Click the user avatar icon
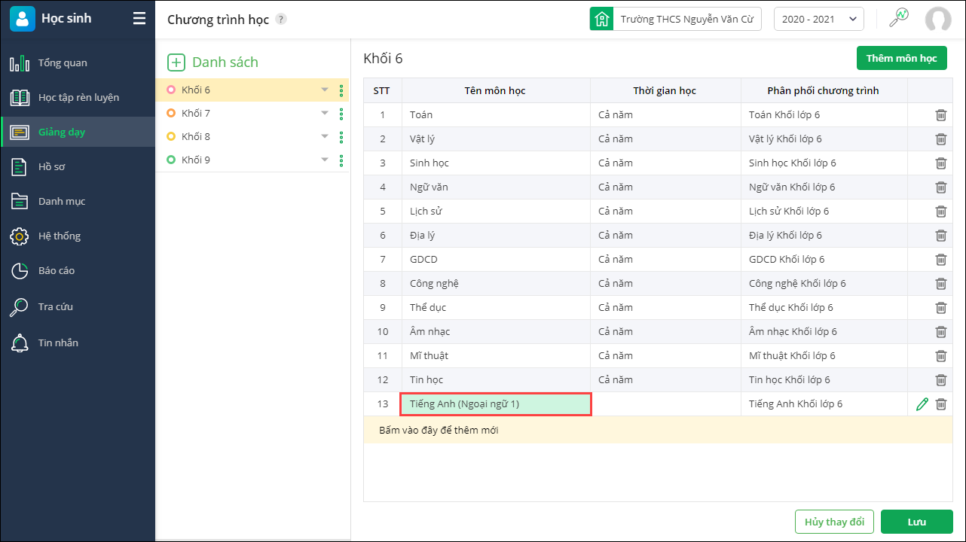This screenshot has height=542, width=966. coord(938,20)
